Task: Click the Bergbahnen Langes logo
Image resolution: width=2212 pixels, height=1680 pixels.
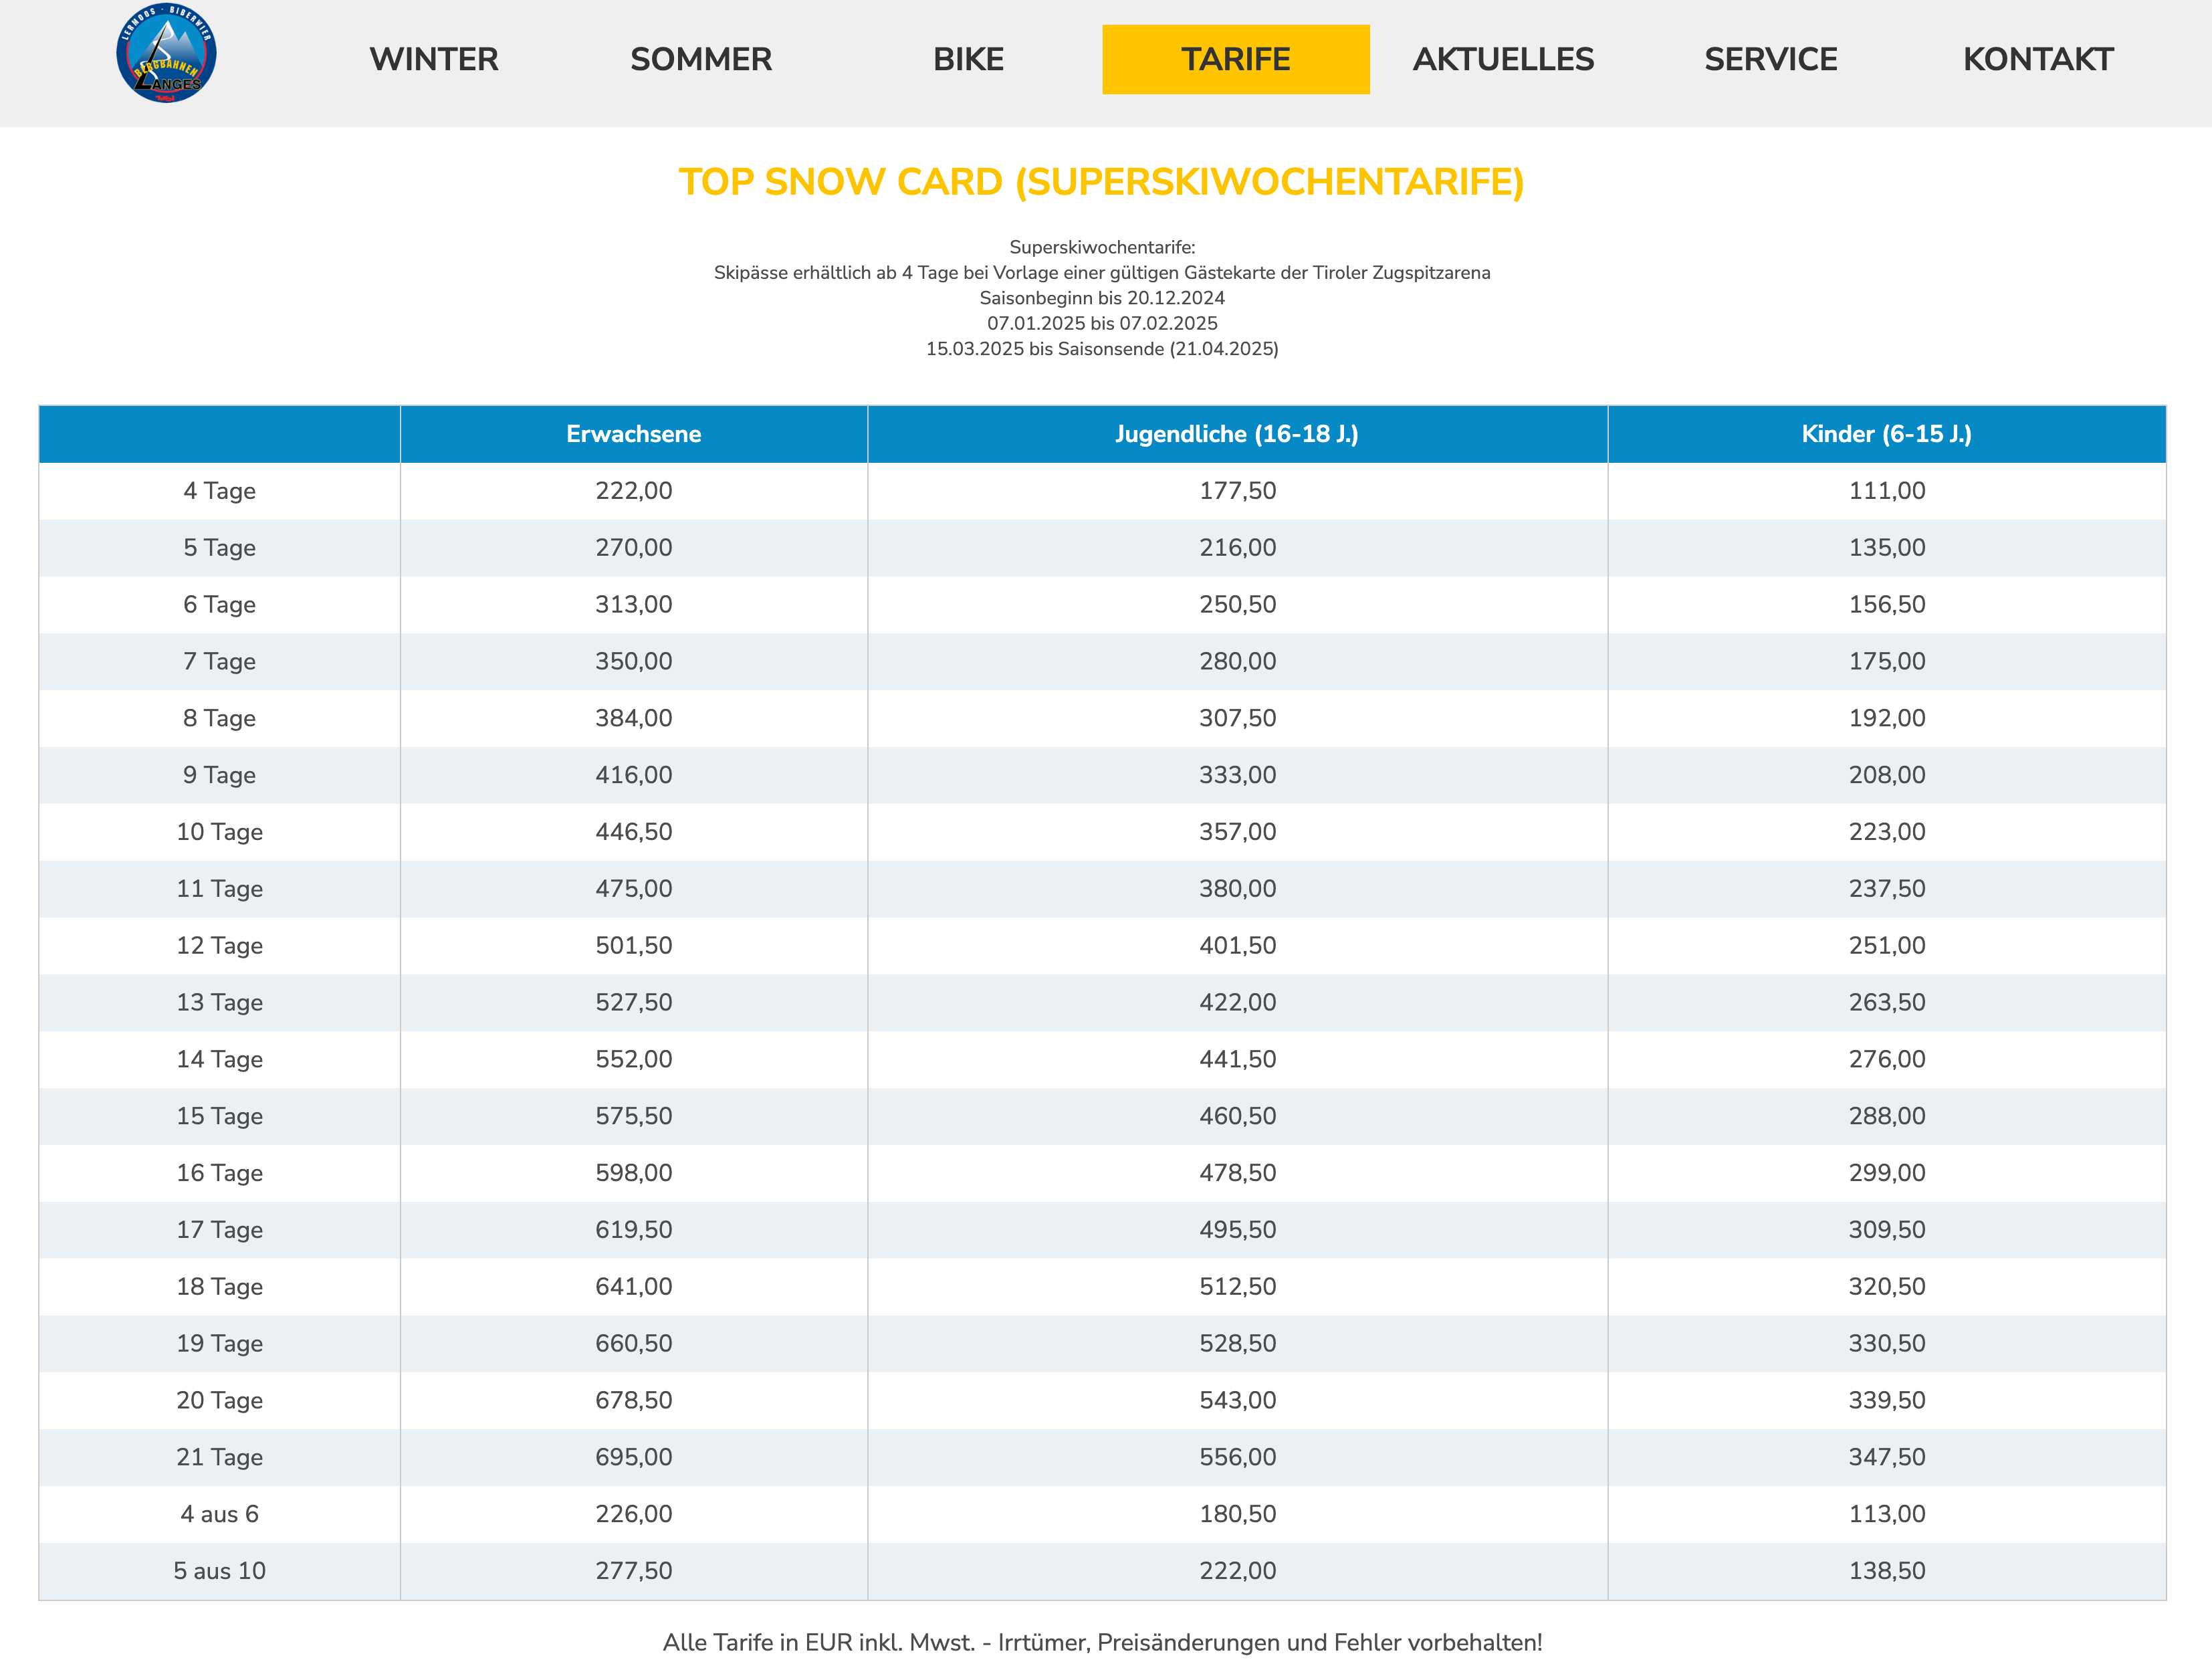Action: tap(166, 53)
